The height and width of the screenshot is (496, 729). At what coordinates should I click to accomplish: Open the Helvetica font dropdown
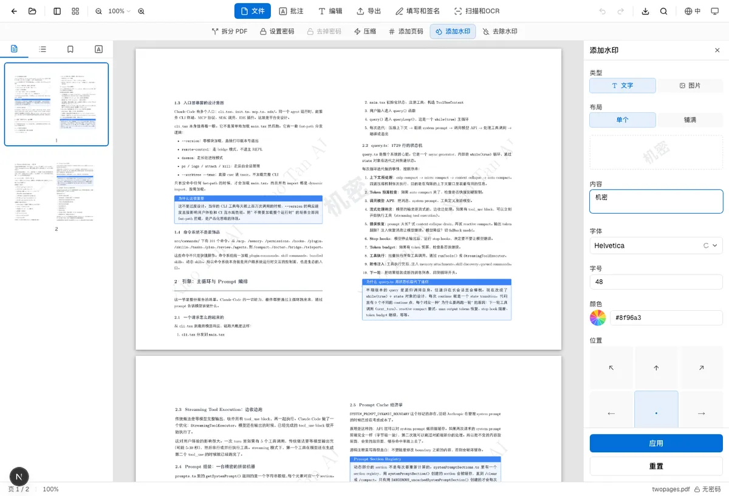pos(656,245)
